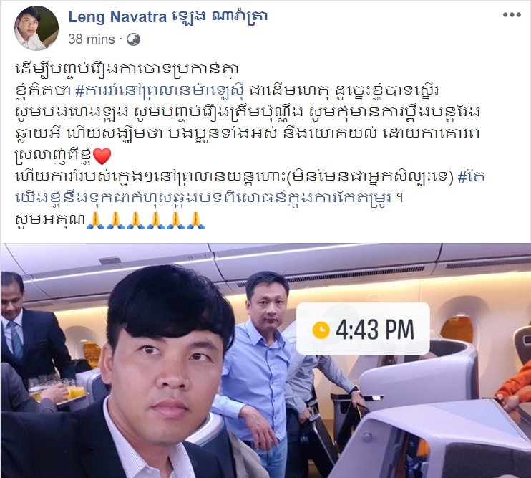Open Leng Navatra's round profile picture
The image size is (531, 478).
point(36,28)
